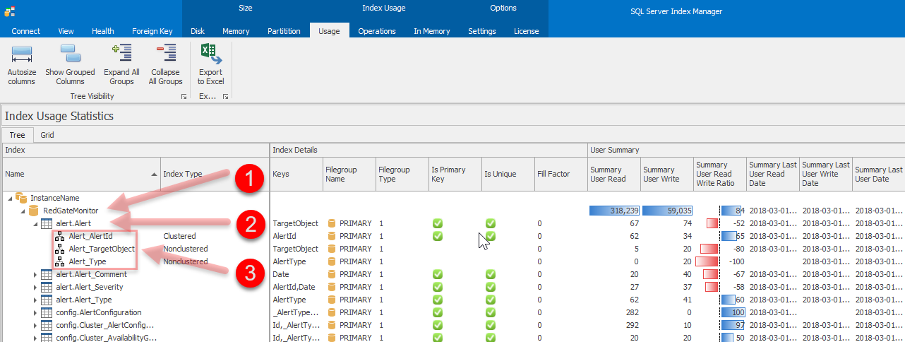Expand the alert.Alert_Severity node

(x=35, y=287)
